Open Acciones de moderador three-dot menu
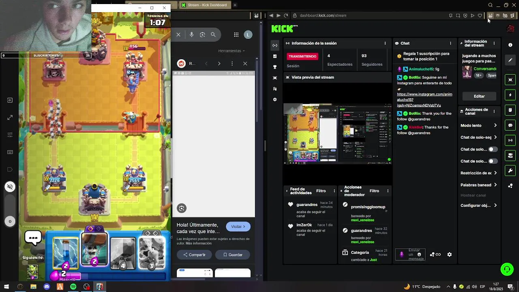The width and height of the screenshot is (519, 292). click(388, 191)
